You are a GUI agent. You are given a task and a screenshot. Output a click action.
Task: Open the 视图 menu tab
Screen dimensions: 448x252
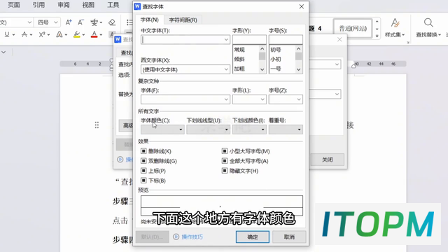[88, 5]
